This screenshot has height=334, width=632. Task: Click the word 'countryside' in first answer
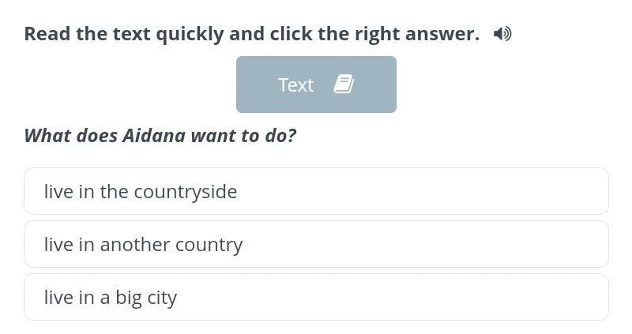click(x=186, y=192)
